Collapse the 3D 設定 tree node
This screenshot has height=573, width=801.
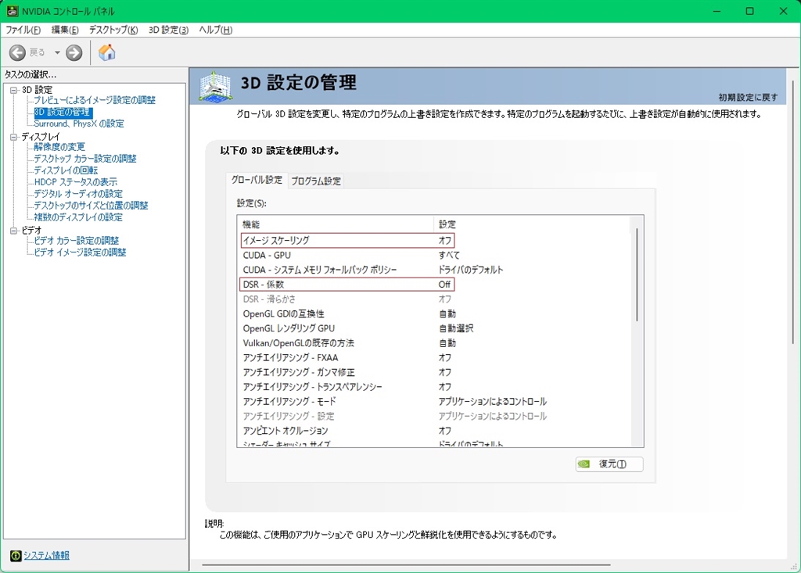[14, 90]
